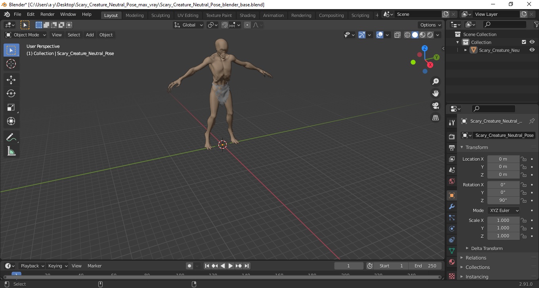Image resolution: width=539 pixels, height=288 pixels.
Task: Open the Options dropdown in viewport header
Action: (431, 25)
